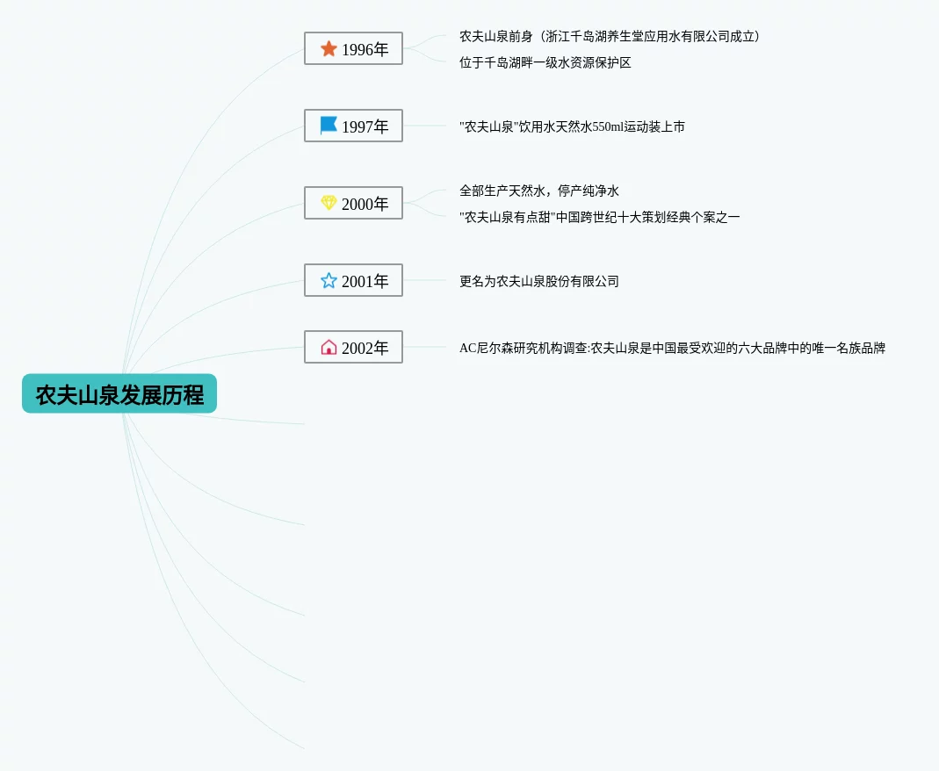939x771 pixels.
Task: Click the text about 550ml运动装上市
Action: coord(572,127)
